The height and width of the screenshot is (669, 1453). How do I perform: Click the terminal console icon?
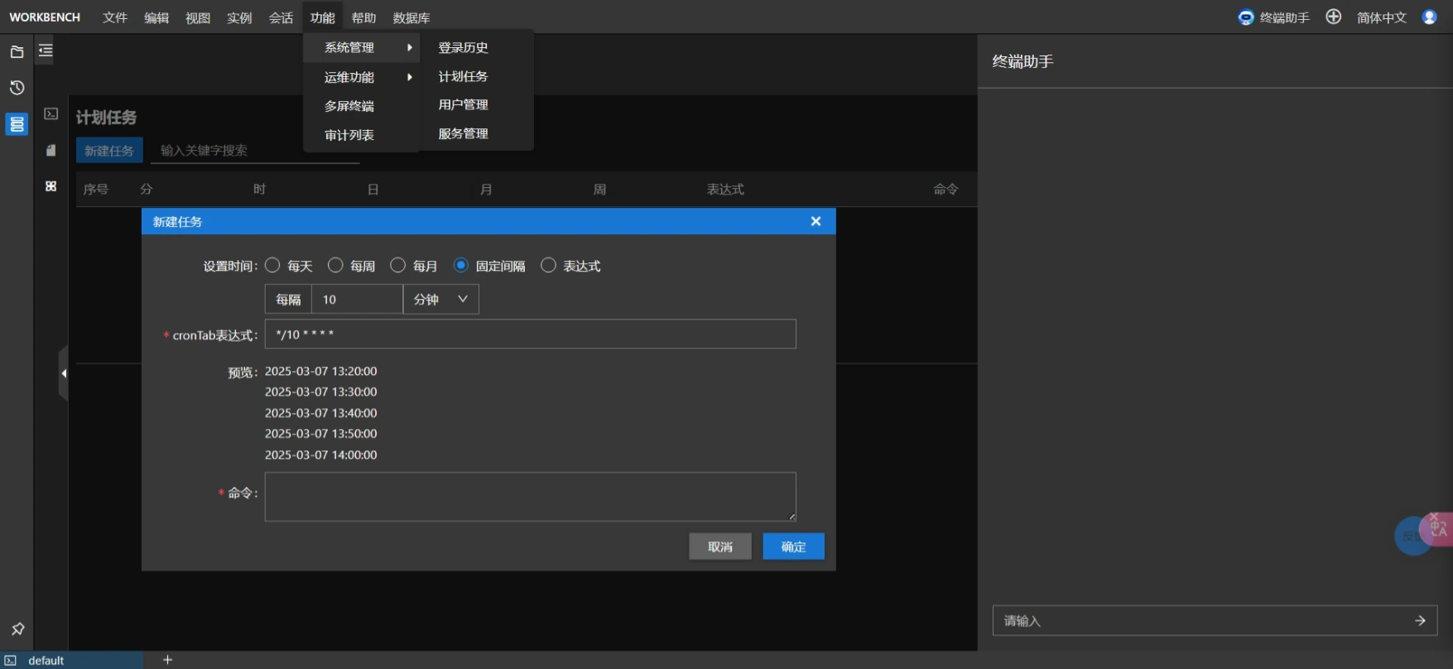[51, 113]
